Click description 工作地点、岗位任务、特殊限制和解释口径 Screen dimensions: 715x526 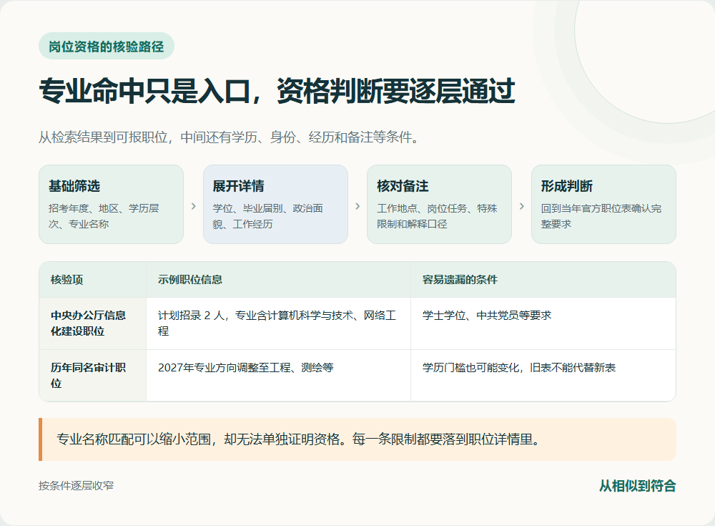point(437,216)
